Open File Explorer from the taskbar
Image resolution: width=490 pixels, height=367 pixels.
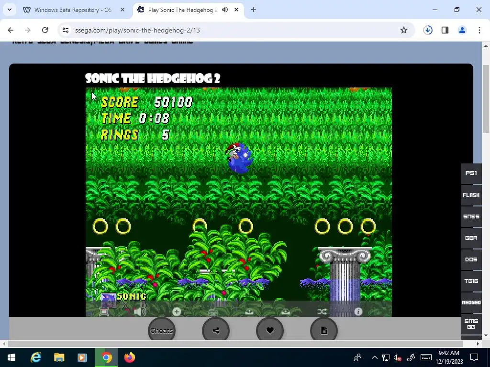(x=59, y=357)
